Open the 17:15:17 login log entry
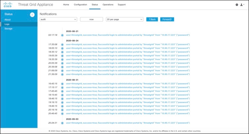Viewport: 249px width, 134px height. pos(128,87)
